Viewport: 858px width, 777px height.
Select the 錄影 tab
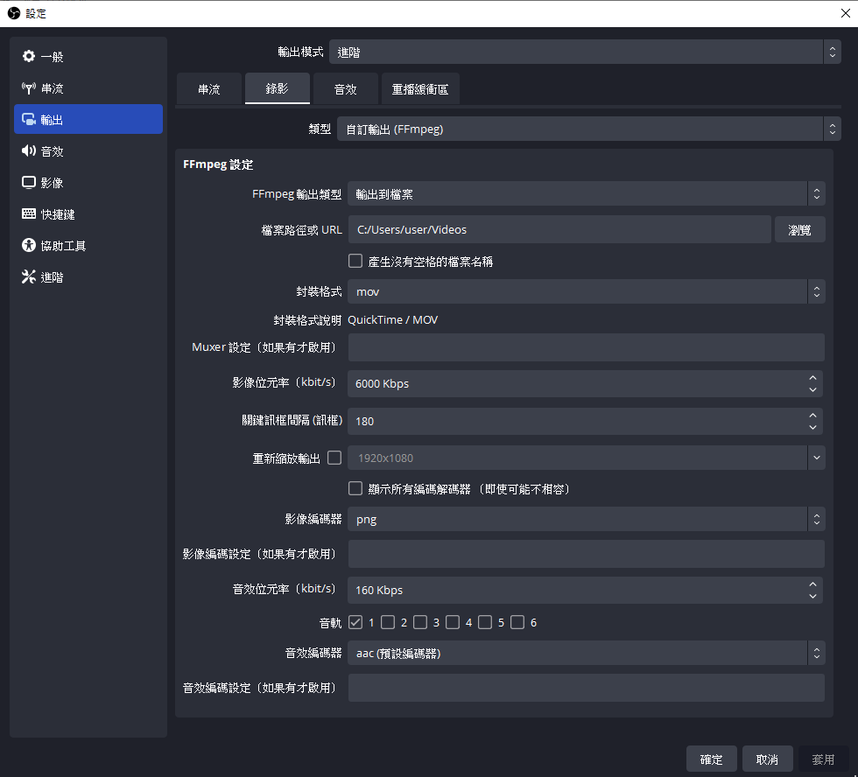(277, 88)
